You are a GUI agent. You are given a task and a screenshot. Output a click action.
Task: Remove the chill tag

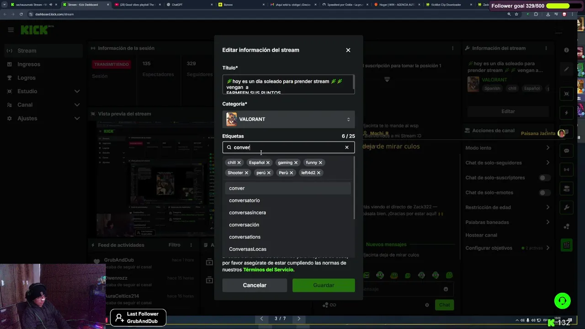pyautogui.click(x=239, y=163)
